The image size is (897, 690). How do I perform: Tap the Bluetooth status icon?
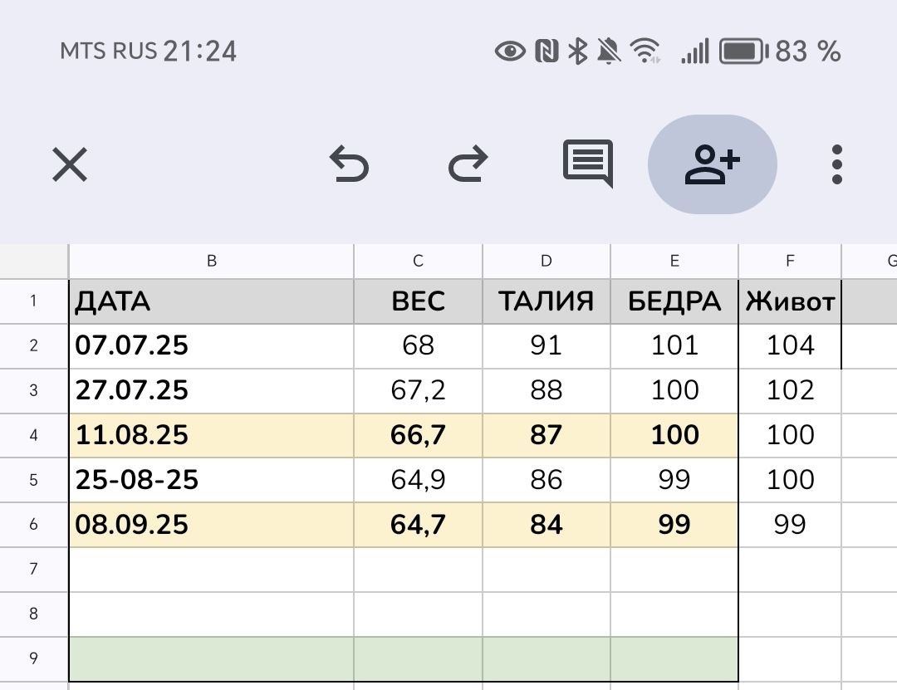pyautogui.click(x=576, y=52)
